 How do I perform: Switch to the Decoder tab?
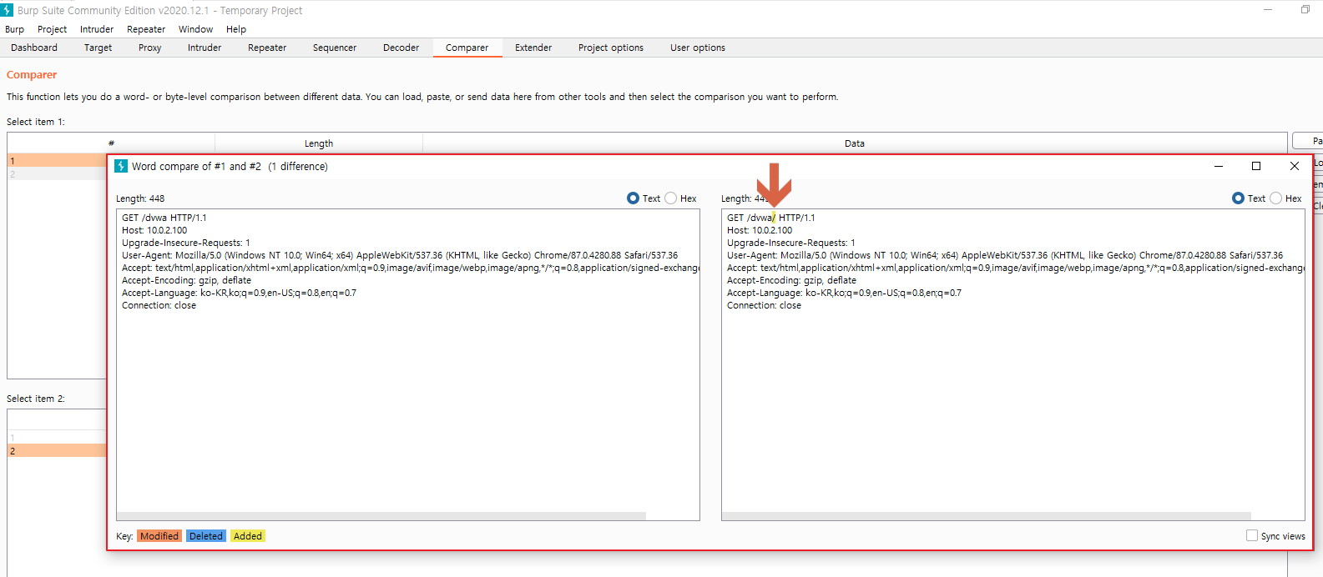click(x=401, y=48)
